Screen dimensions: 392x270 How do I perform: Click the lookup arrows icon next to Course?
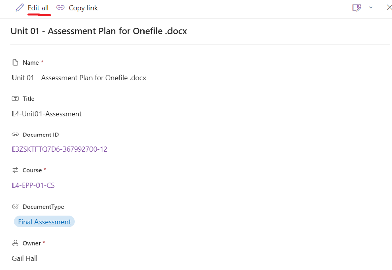coord(16,170)
